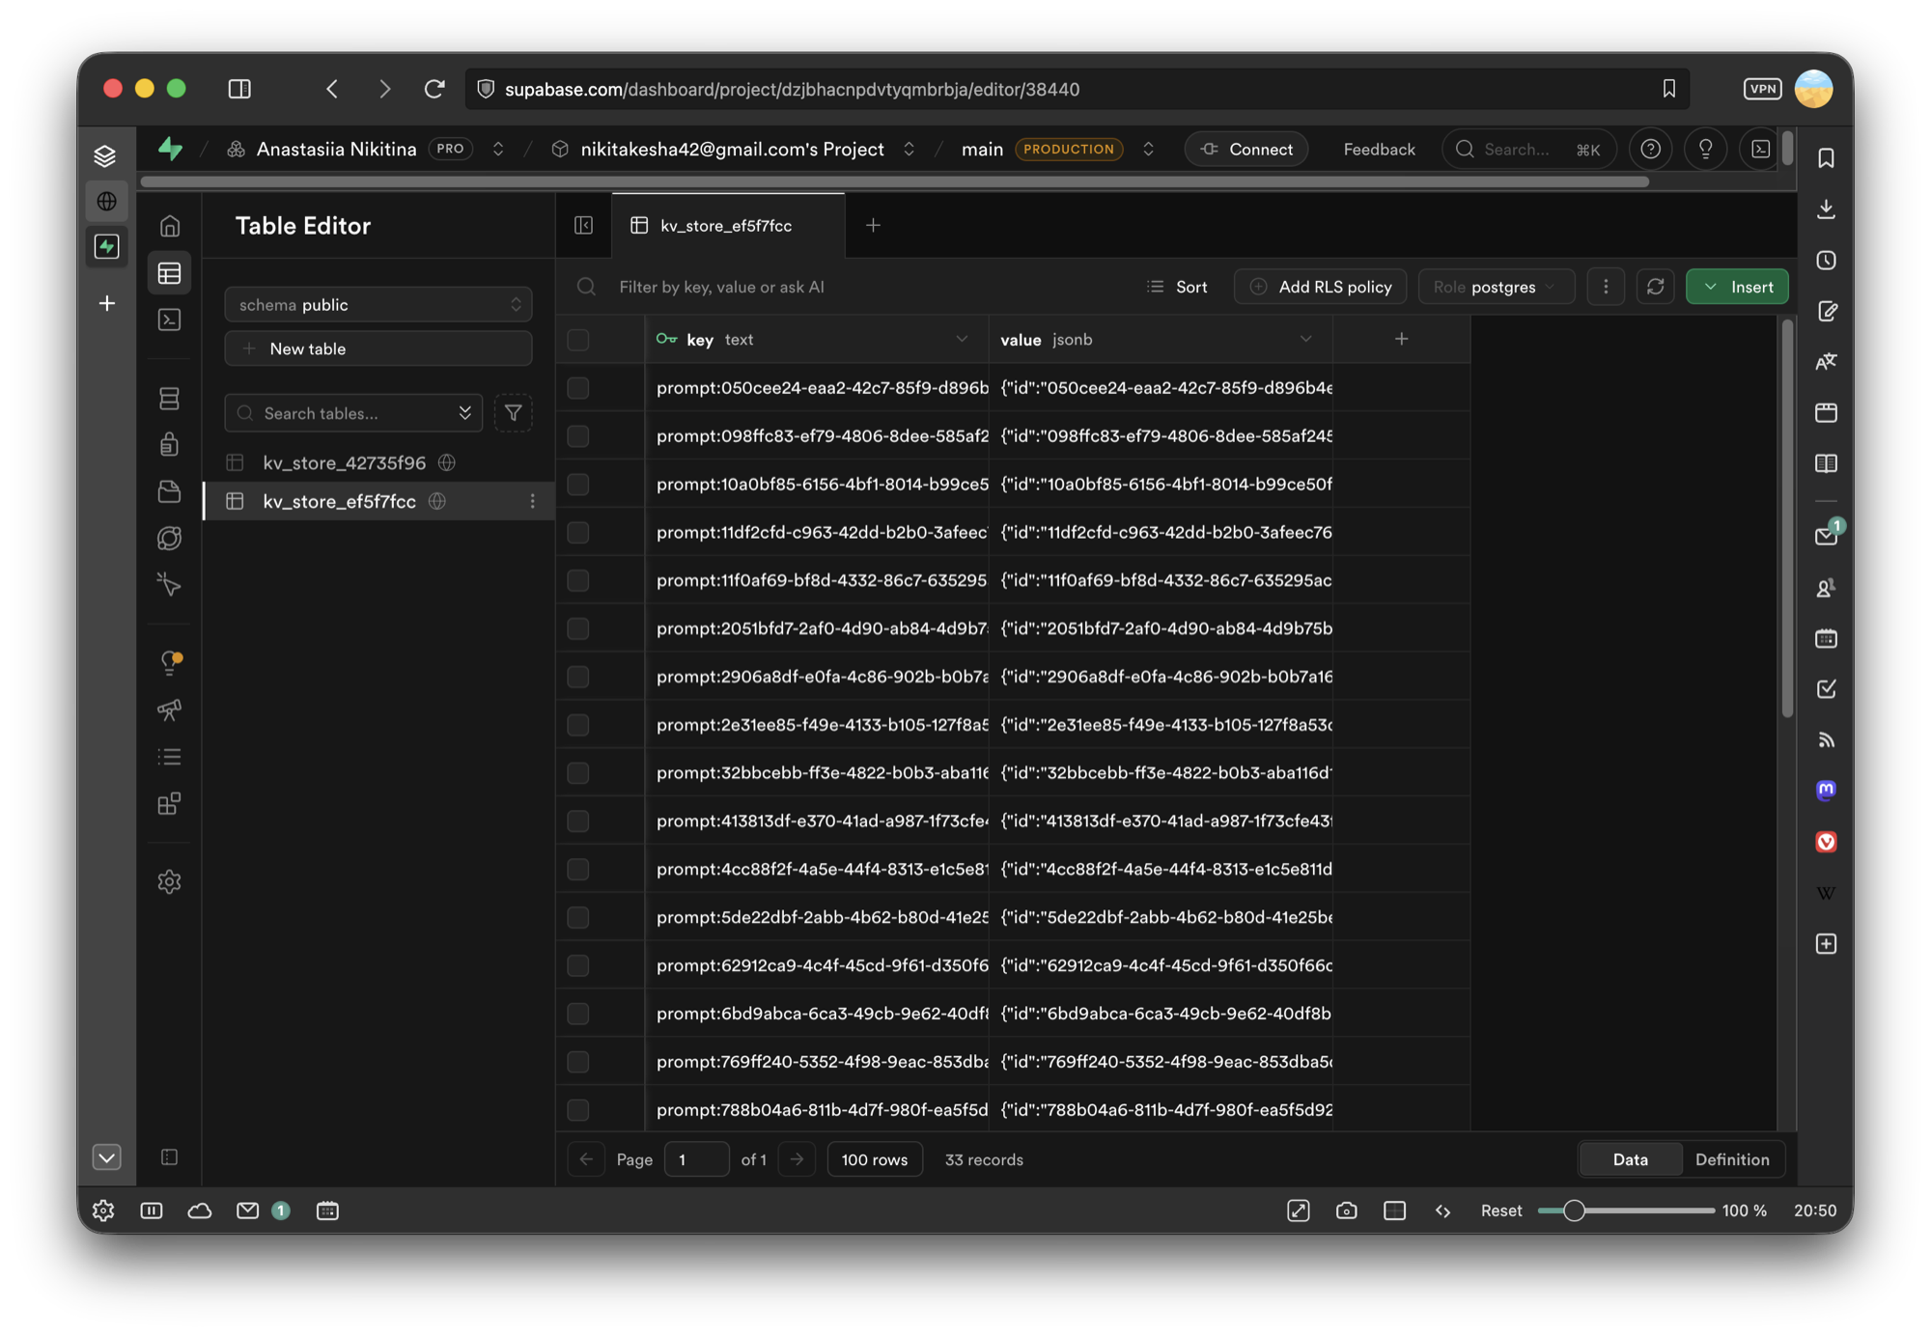Collapse the table list side panel
This screenshot has height=1336, width=1931.
[584, 225]
